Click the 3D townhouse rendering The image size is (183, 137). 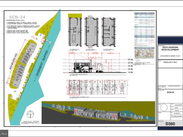97,113
